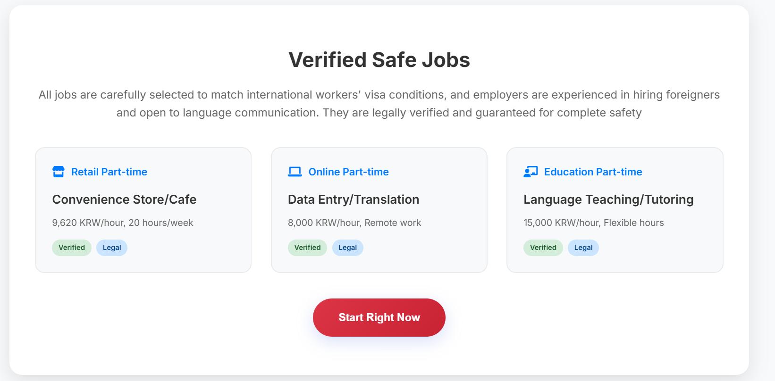The image size is (775, 381).
Task: Open the Education Part-time category label
Action: pyautogui.click(x=593, y=172)
